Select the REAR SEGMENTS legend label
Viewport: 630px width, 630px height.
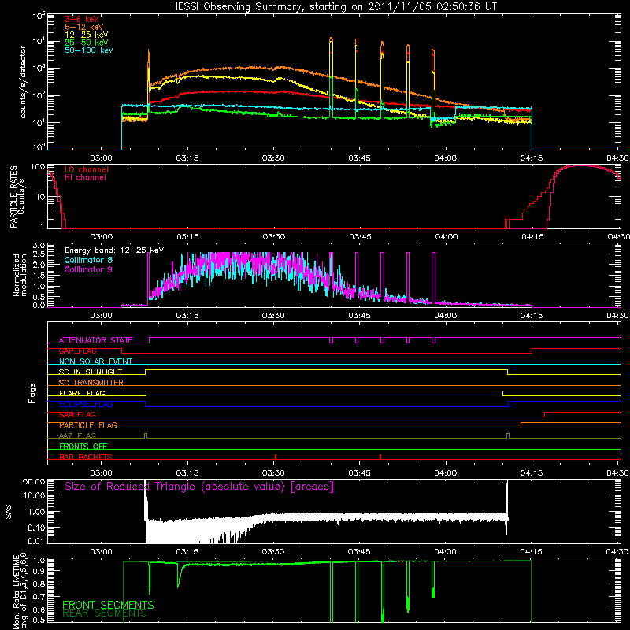coord(105,613)
